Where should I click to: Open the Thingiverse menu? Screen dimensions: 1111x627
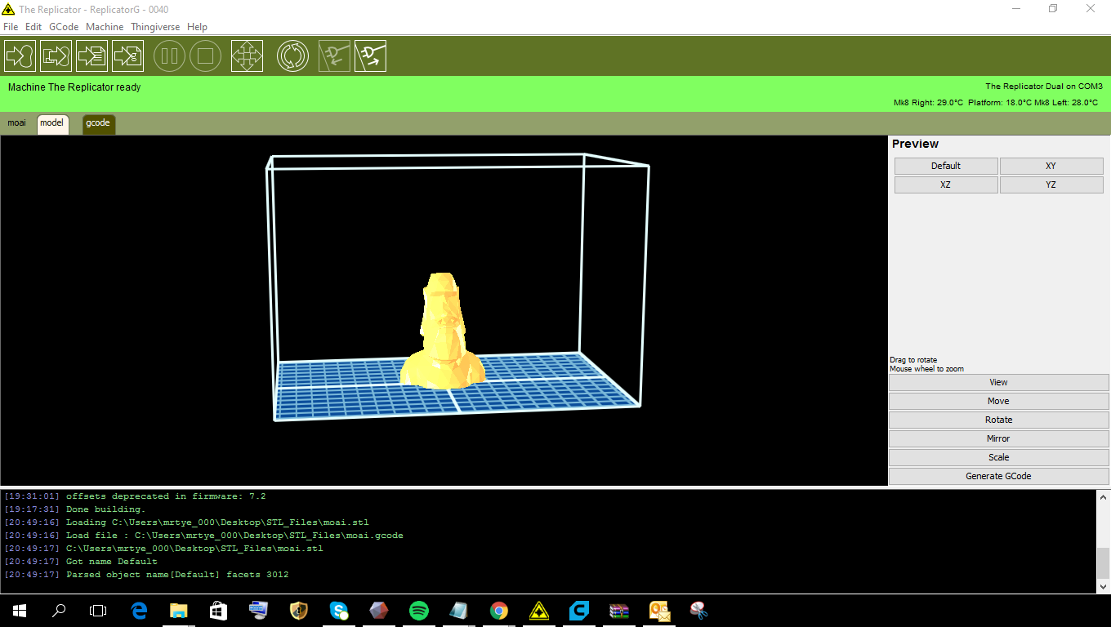click(x=155, y=27)
